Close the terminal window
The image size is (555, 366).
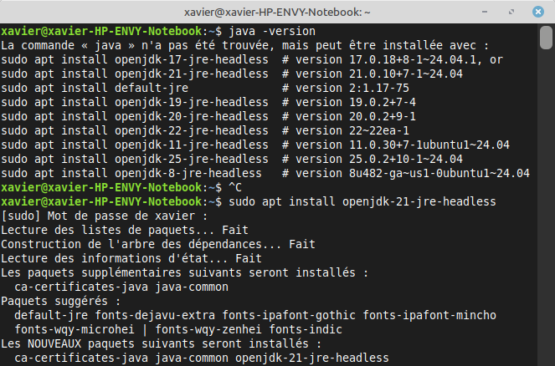[538, 13]
